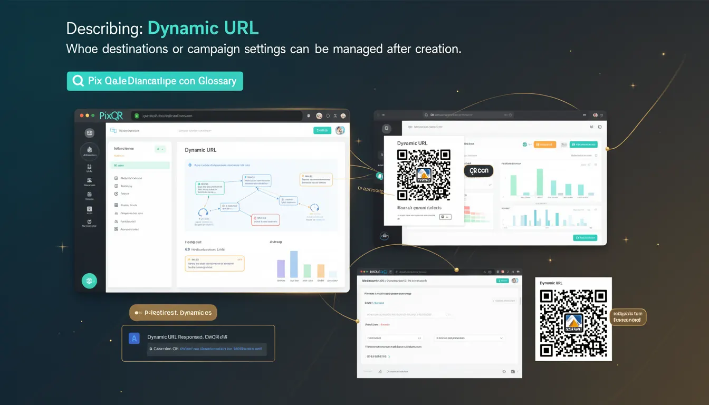Click the red-bordered flow node in the diagram
Viewport: 709px width, 405px height.
(265, 220)
